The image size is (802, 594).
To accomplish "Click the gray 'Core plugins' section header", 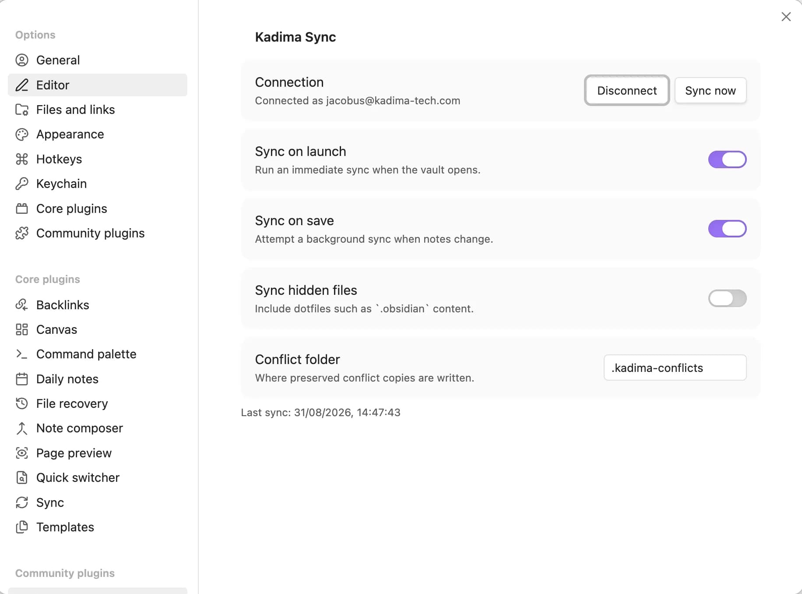I will pos(48,279).
